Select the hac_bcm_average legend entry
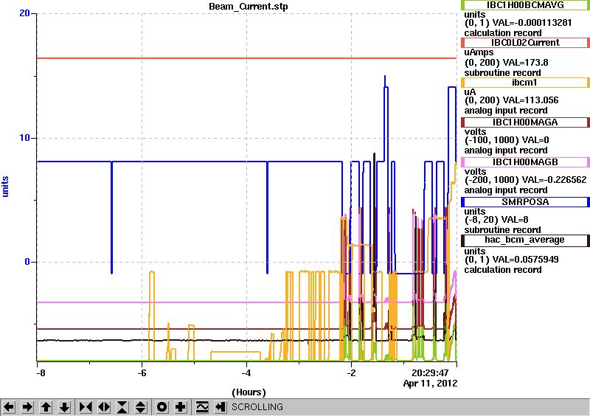 tap(525, 240)
